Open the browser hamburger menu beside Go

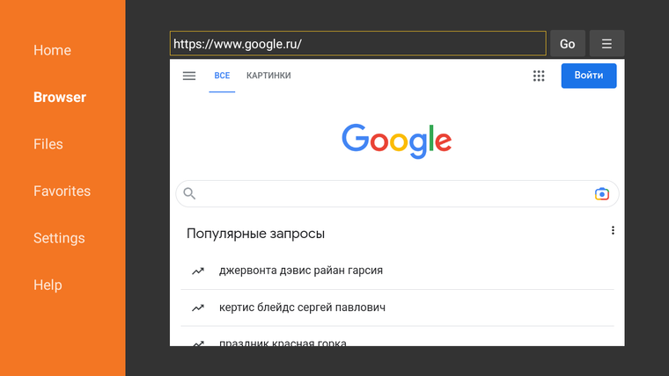(x=607, y=43)
